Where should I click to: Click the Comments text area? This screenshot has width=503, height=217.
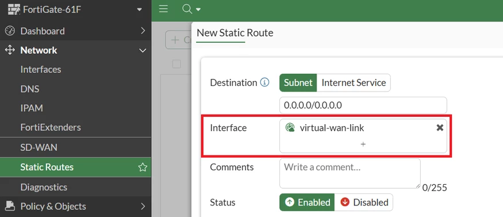pyautogui.click(x=350, y=173)
